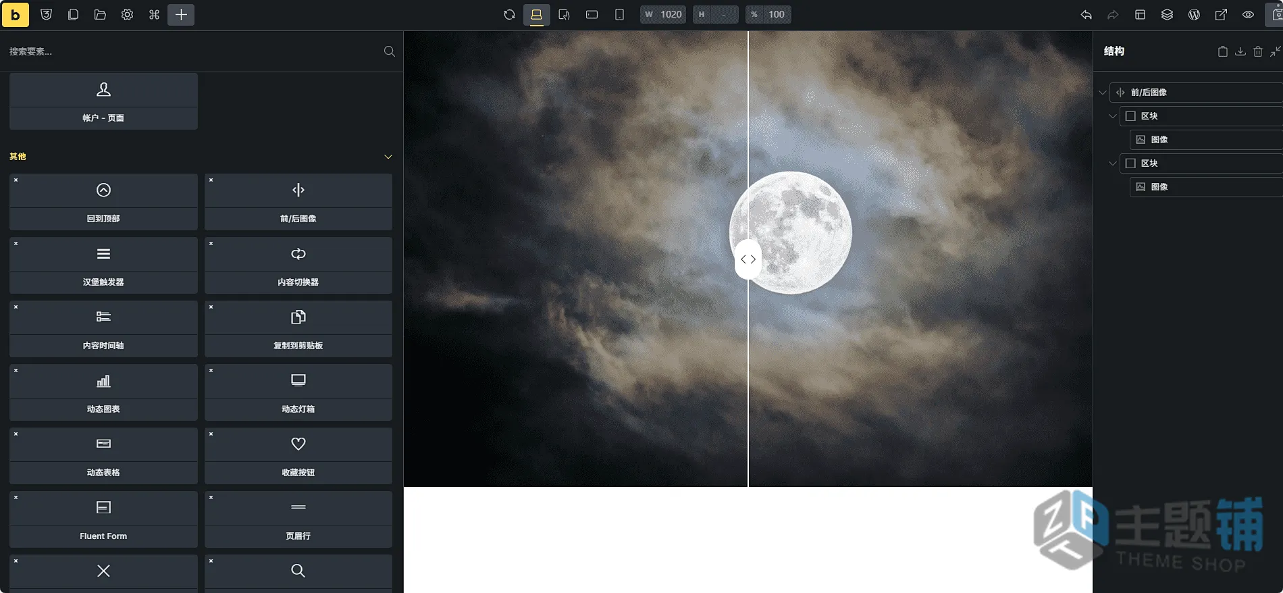Viewport: 1283px width, 593px height.
Task: Add the 动态灯箱 element
Action: [298, 392]
